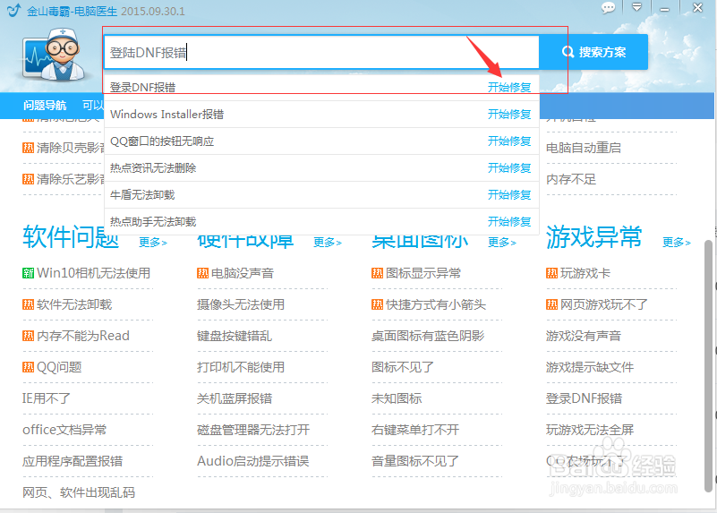Open 玩游戏卡 entry
The image size is (717, 513).
(585, 273)
